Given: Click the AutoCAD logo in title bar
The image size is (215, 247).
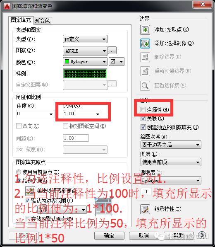Looking at the screenshot, I should pos(7,6).
